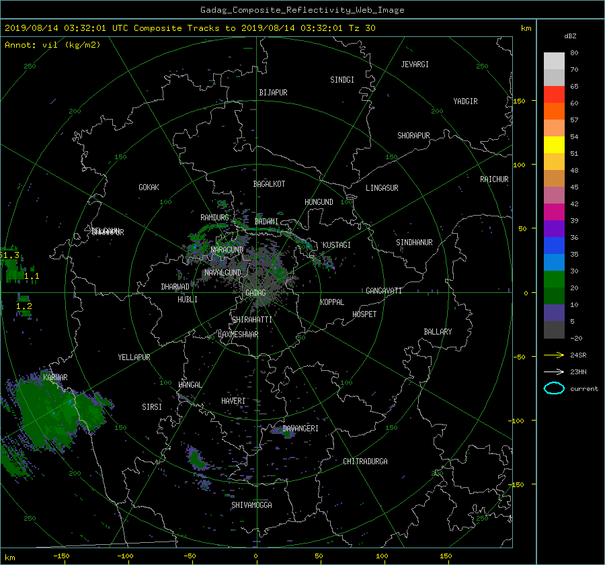The height and width of the screenshot is (565, 605).
Task: Click the KARWAR city label
Action: coord(55,378)
